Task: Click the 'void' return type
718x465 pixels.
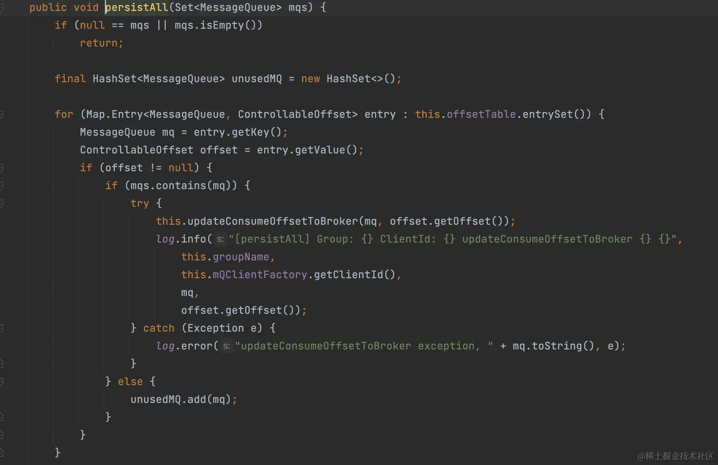Action: pos(86,8)
